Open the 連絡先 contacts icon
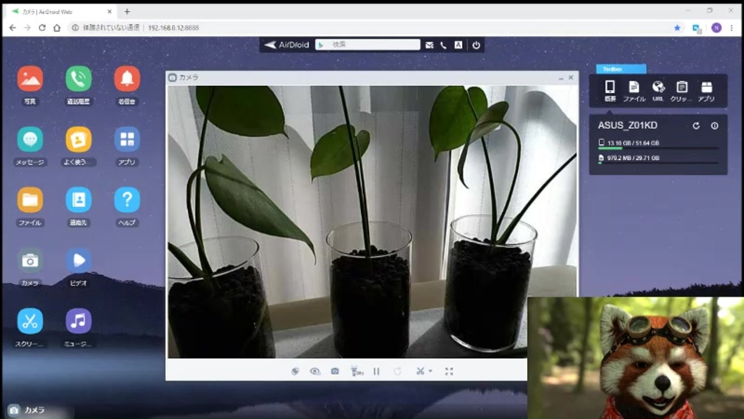This screenshot has width=744, height=419. tap(78, 200)
